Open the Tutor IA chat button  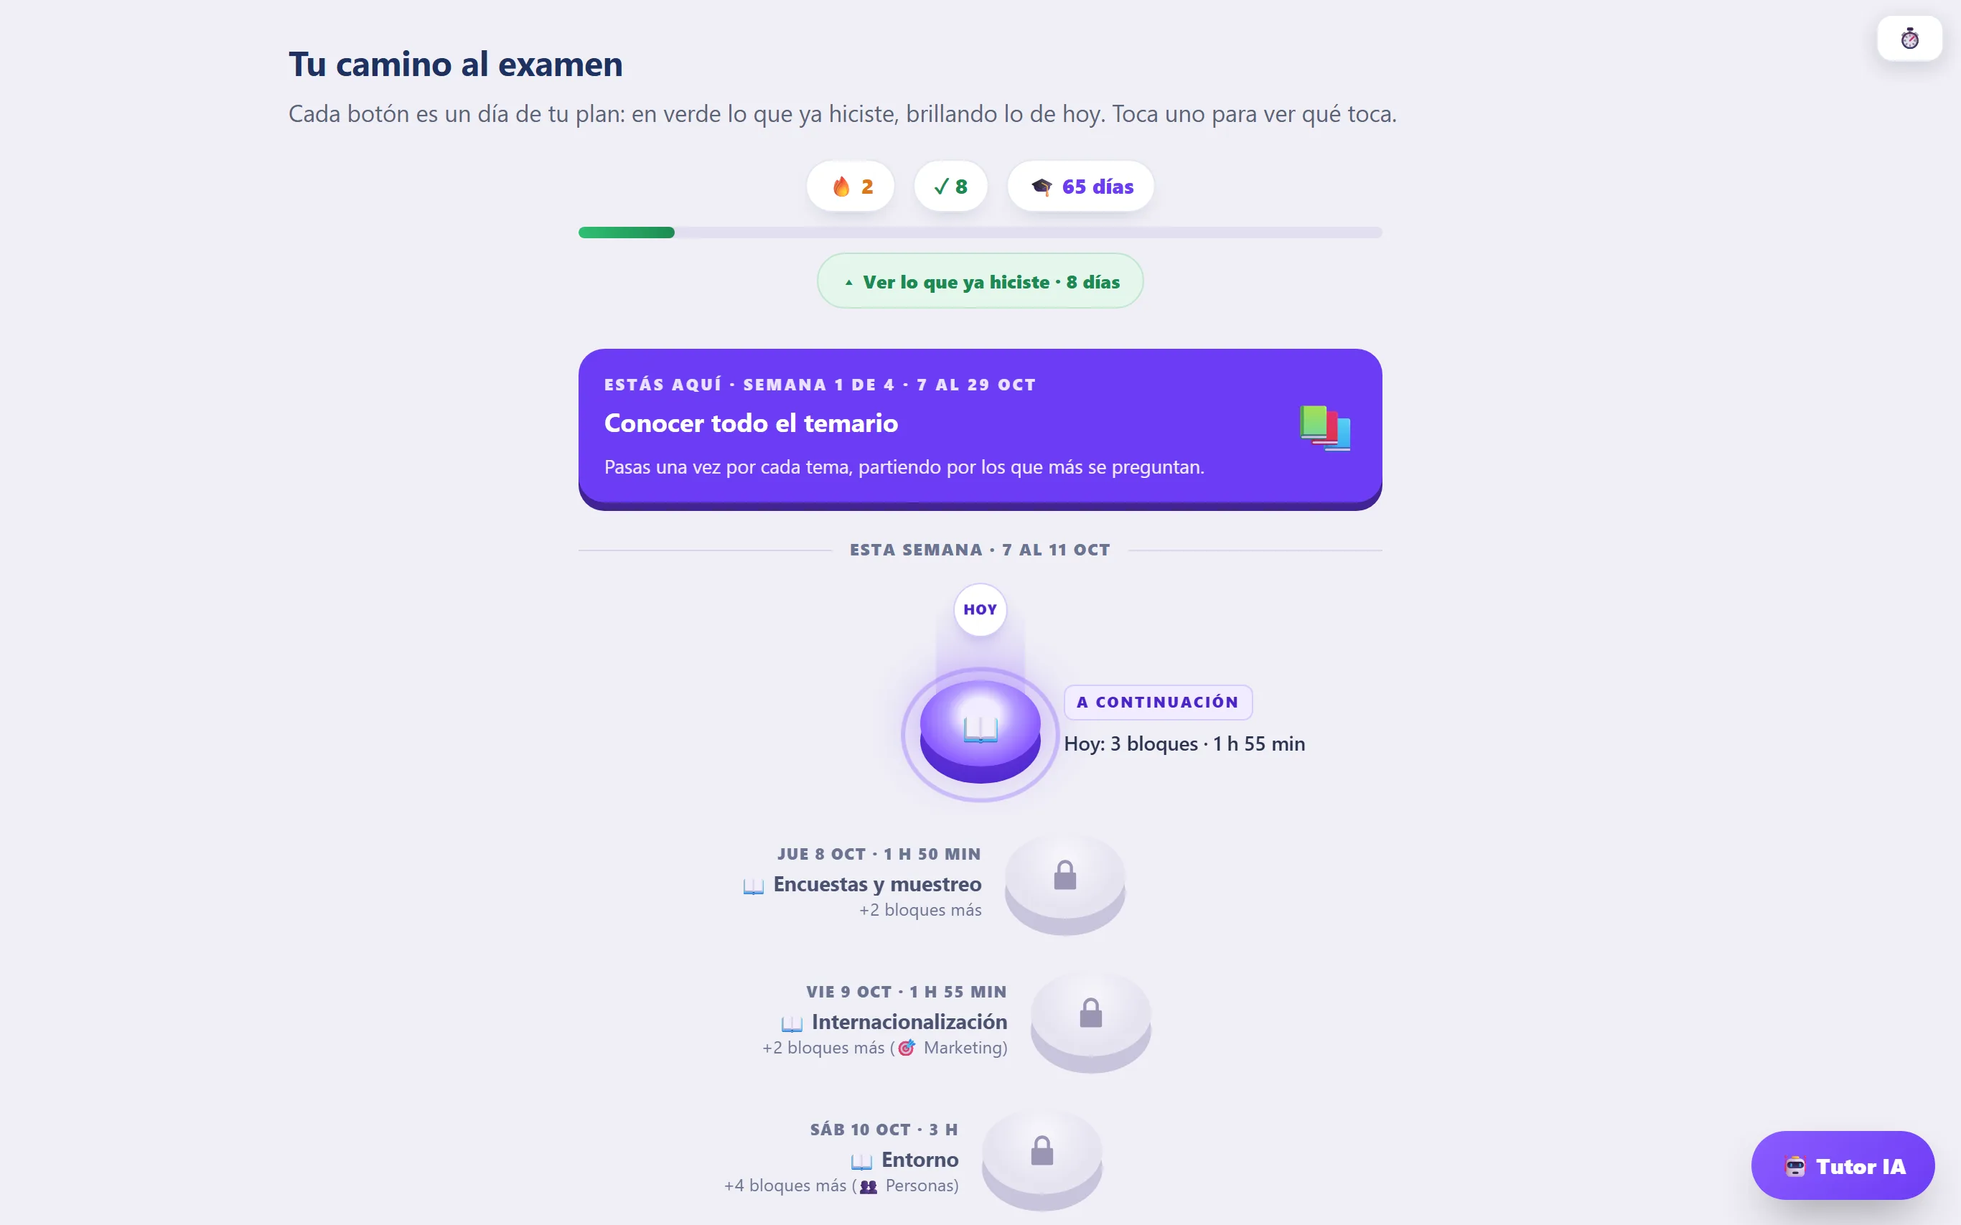click(x=1843, y=1165)
